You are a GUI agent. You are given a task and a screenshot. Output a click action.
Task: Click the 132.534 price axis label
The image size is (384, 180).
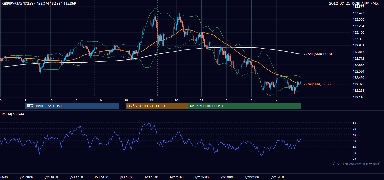[358, 71]
